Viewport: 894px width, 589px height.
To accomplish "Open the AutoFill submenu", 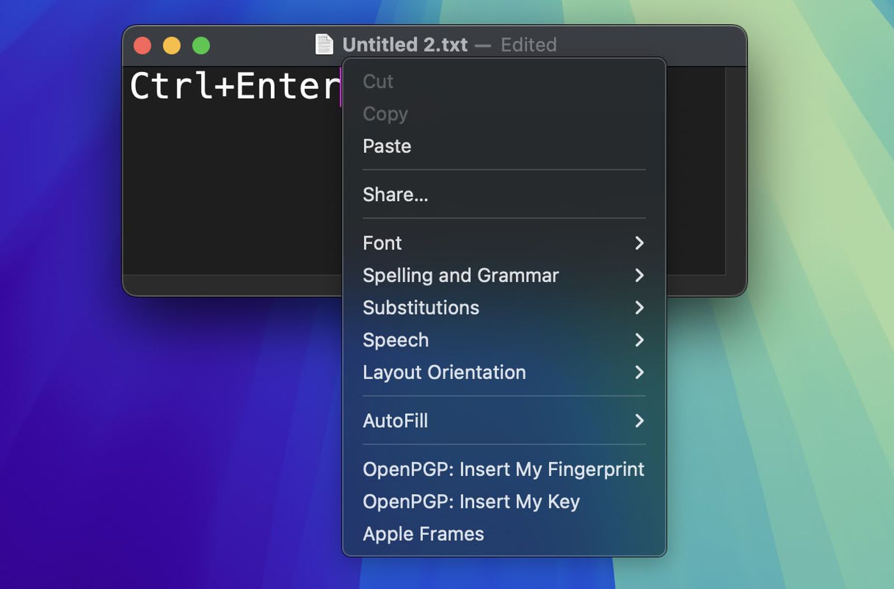I will coord(504,421).
